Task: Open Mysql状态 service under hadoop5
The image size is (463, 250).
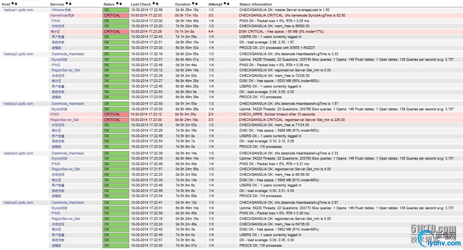Action: point(60,208)
